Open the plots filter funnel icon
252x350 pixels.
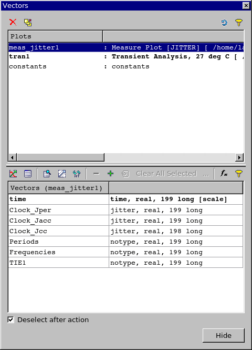tap(239, 23)
